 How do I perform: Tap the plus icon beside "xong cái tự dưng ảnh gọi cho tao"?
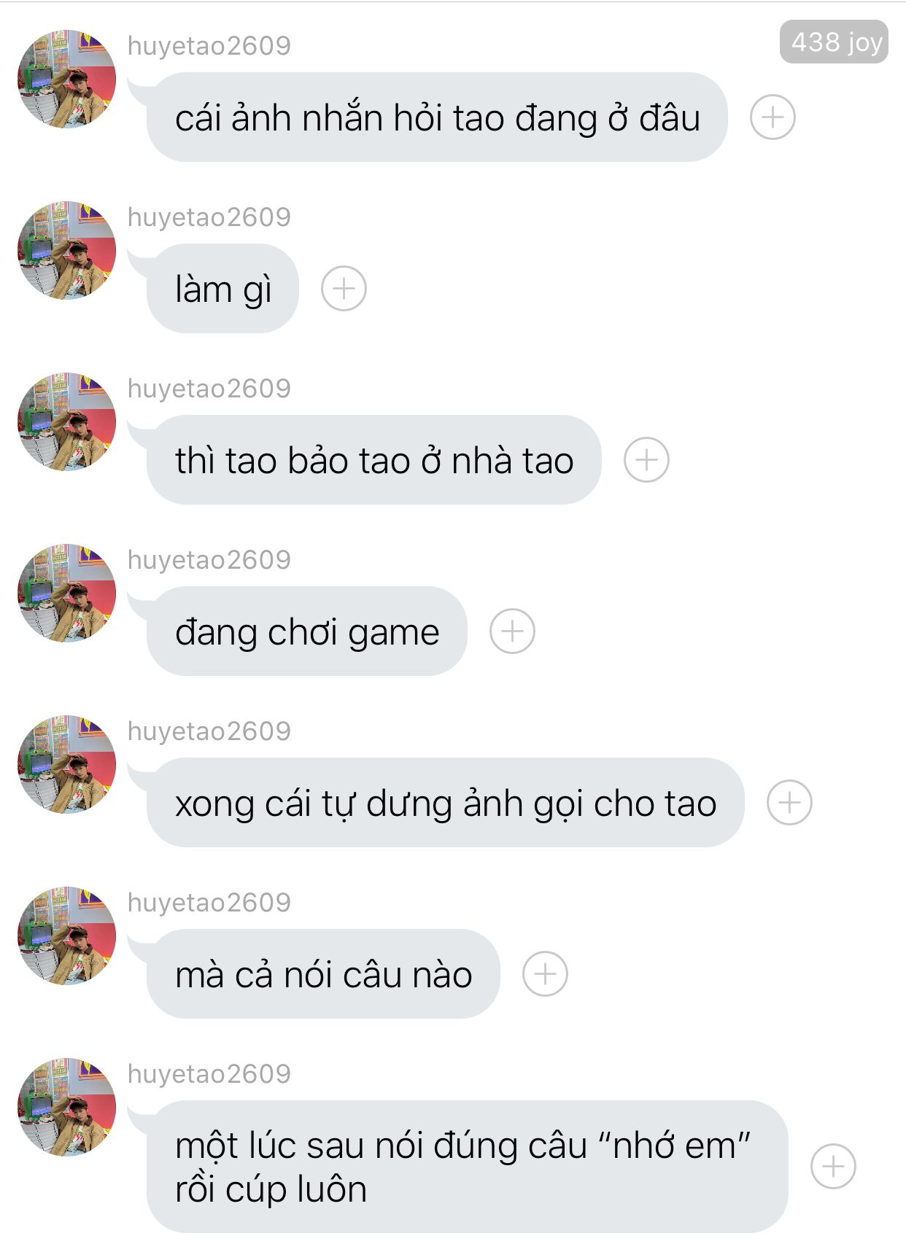(789, 803)
